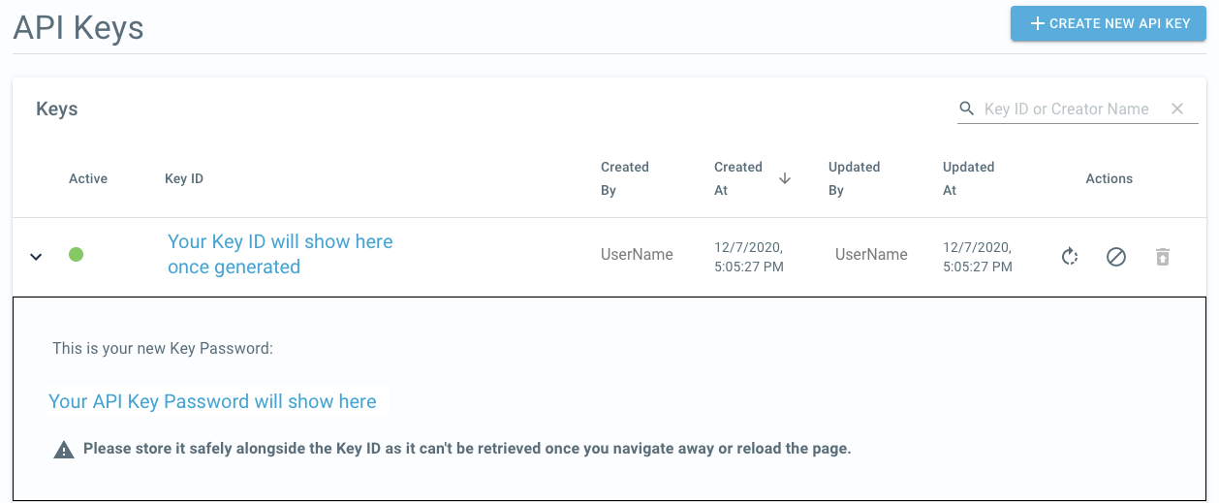This screenshot has height=503, width=1219.
Task: Click the UserName cell under Updated By
Action: pyautogui.click(x=871, y=254)
